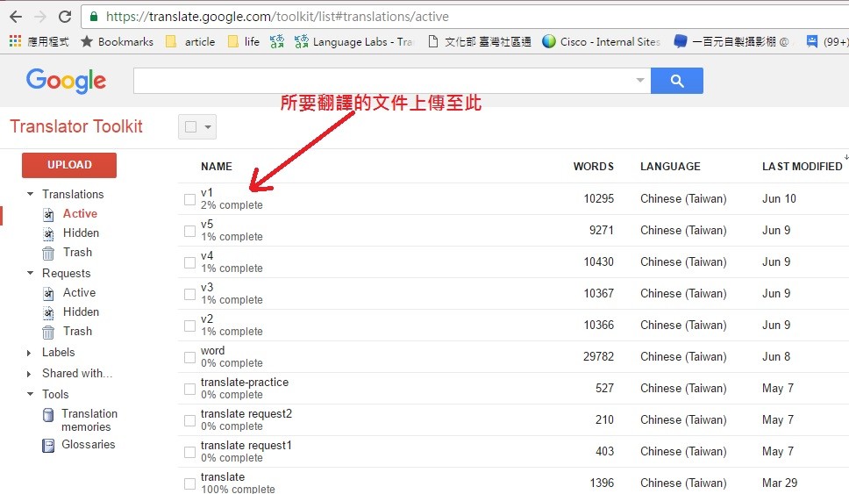Open the v3 document

pos(207,288)
